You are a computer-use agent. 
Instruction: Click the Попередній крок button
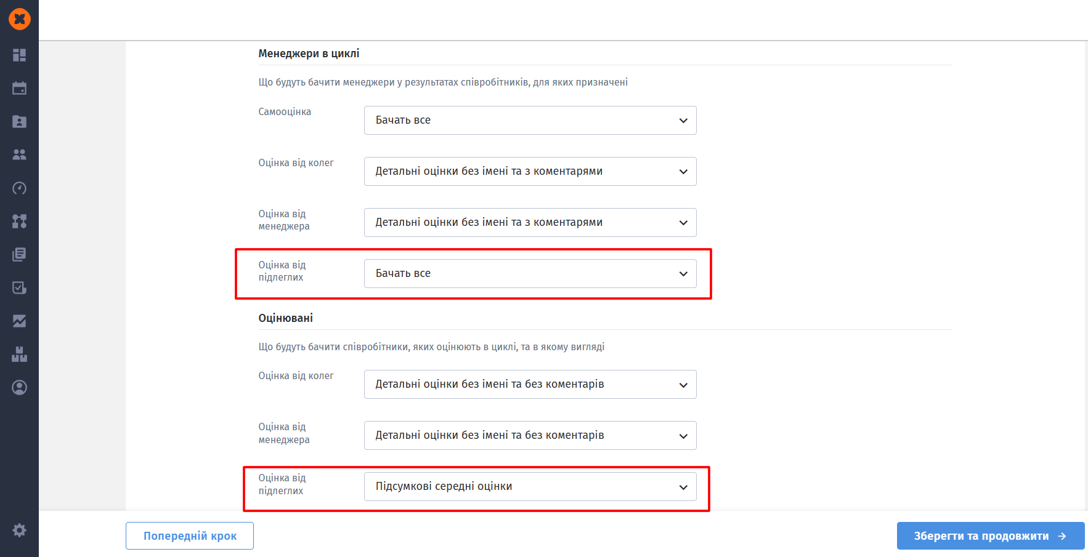point(190,536)
